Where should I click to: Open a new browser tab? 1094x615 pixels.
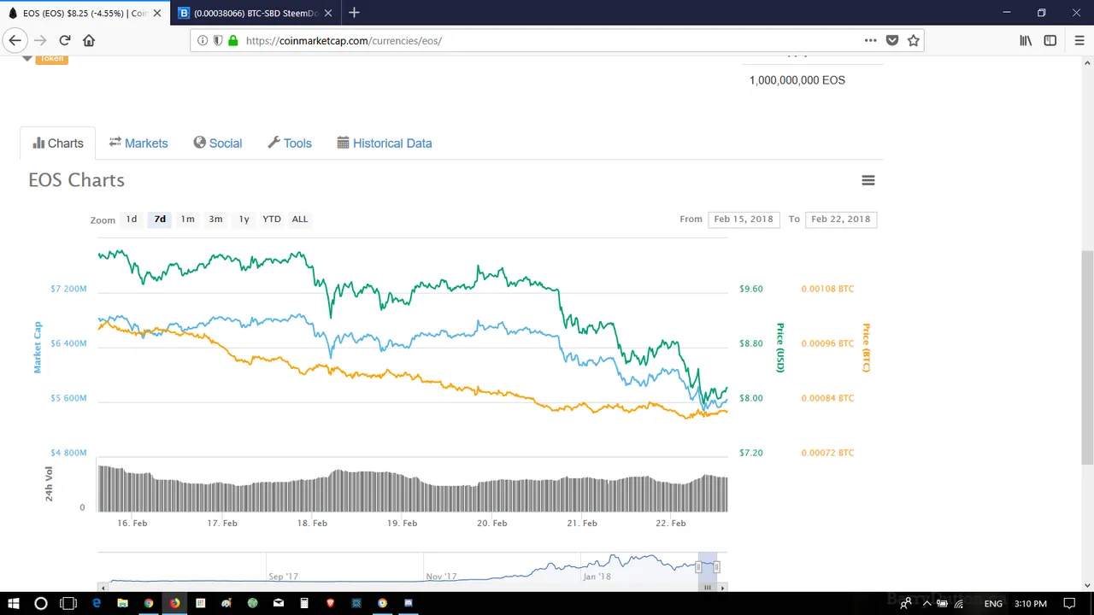(x=354, y=13)
